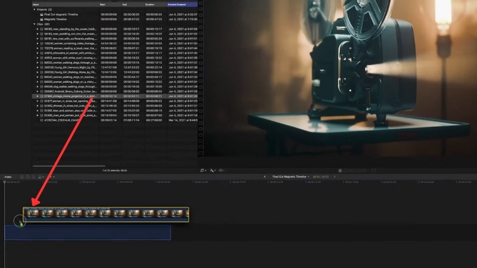Click the Final Cut Magnetic Timeline project icon
The width and height of the screenshot is (477, 268).
click(x=42, y=14)
